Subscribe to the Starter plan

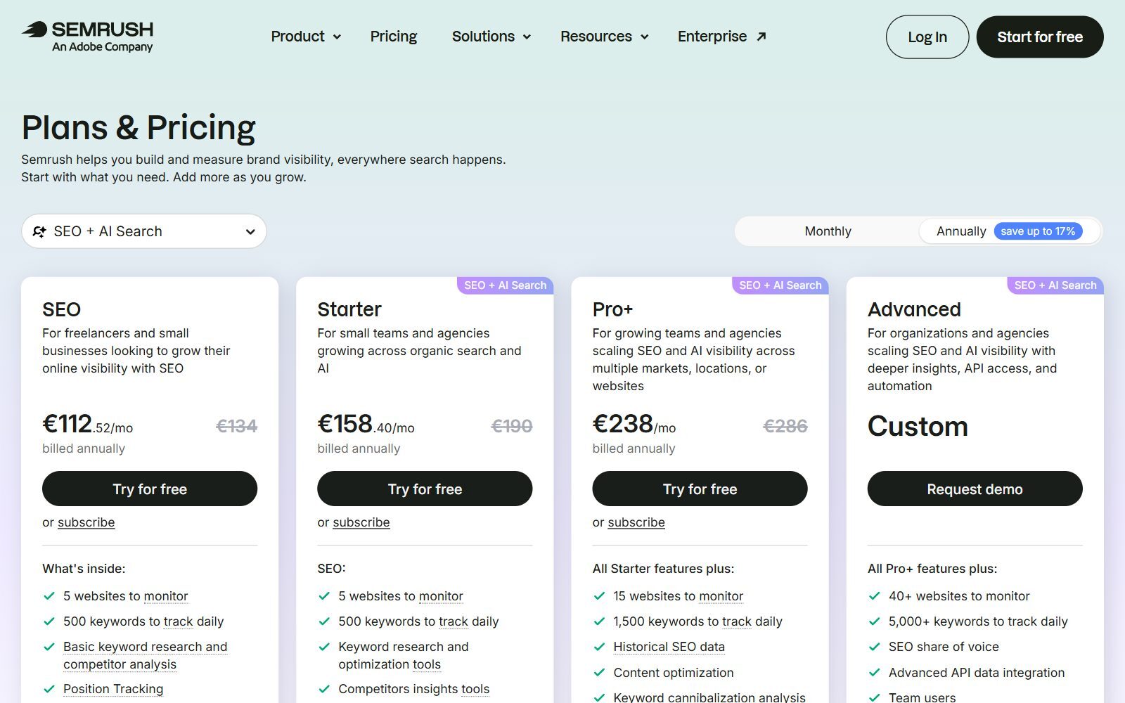click(x=361, y=522)
